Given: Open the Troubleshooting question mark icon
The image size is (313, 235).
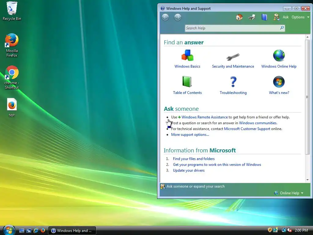Looking at the screenshot, I should [233, 82].
